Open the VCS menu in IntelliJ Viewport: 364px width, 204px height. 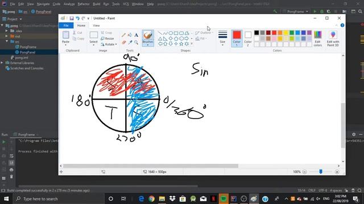pos(126,4)
